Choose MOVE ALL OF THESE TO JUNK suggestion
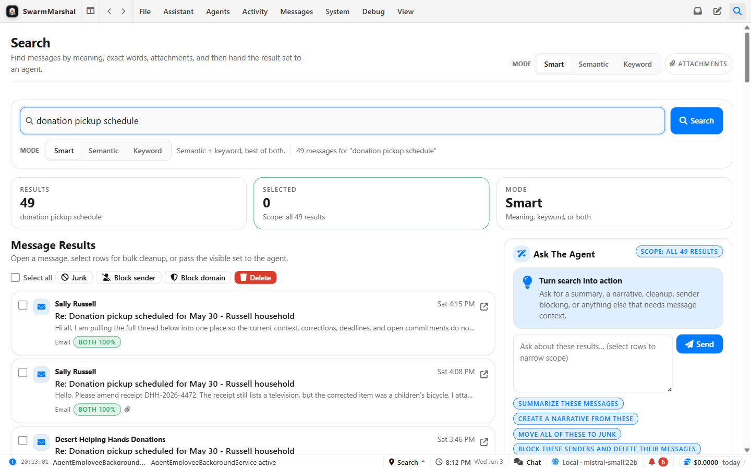Viewport: 751px width, 469px height. pos(567,434)
